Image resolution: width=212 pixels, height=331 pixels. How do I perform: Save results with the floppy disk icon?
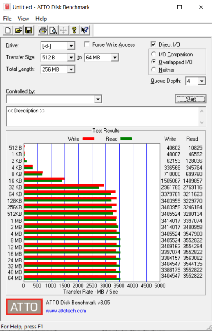click(x=29, y=30)
